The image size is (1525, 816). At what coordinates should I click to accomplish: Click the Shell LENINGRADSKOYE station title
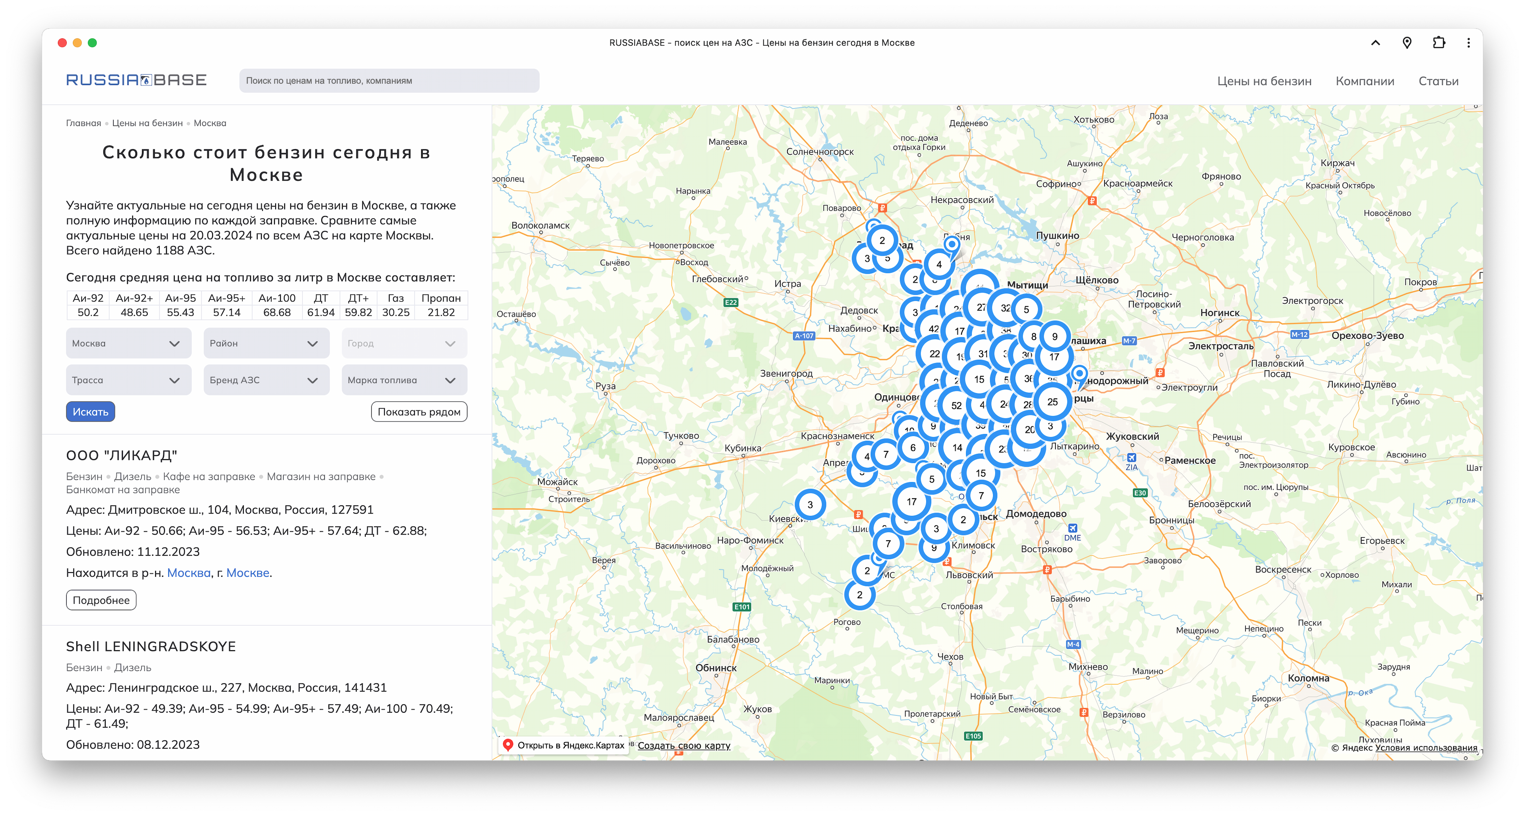coord(151,647)
